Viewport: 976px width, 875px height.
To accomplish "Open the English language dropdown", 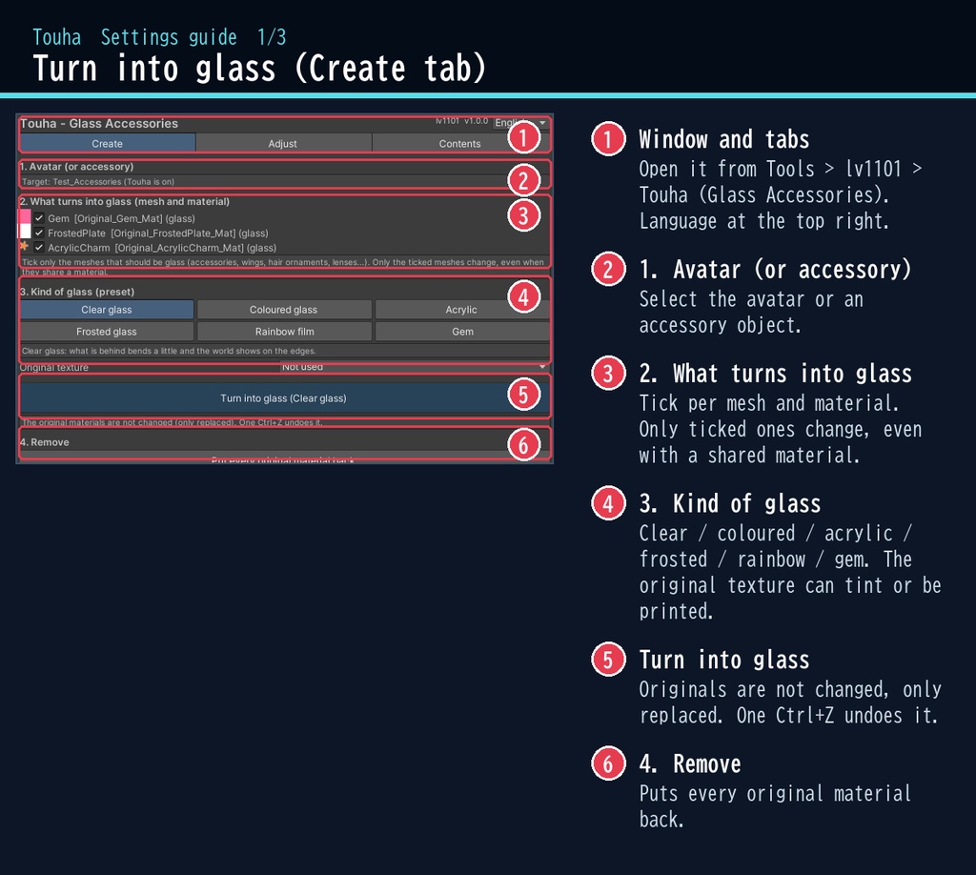I will click(x=520, y=123).
